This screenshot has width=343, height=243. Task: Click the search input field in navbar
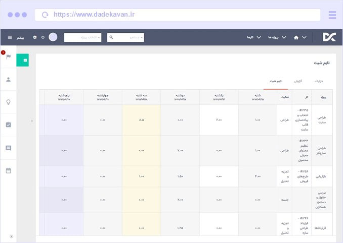tap(126, 37)
